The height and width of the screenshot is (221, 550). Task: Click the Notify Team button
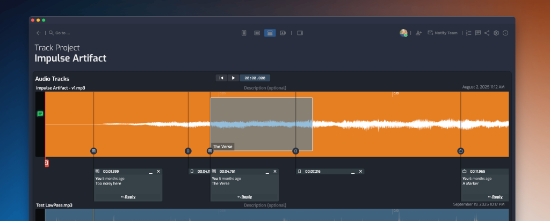pos(443,33)
